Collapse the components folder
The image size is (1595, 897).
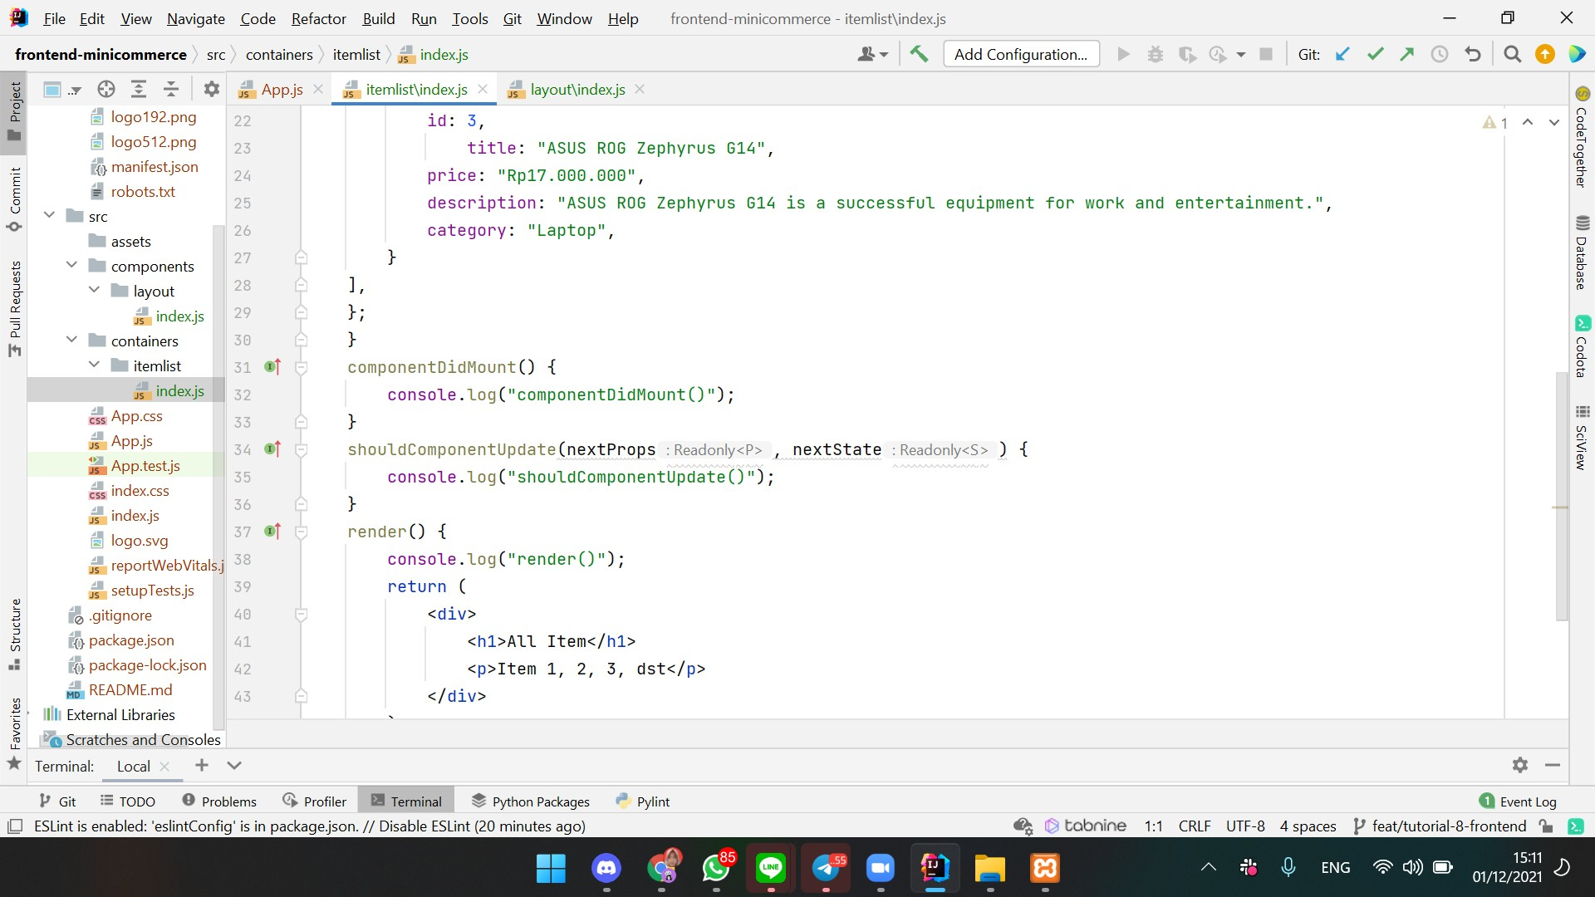72,265
